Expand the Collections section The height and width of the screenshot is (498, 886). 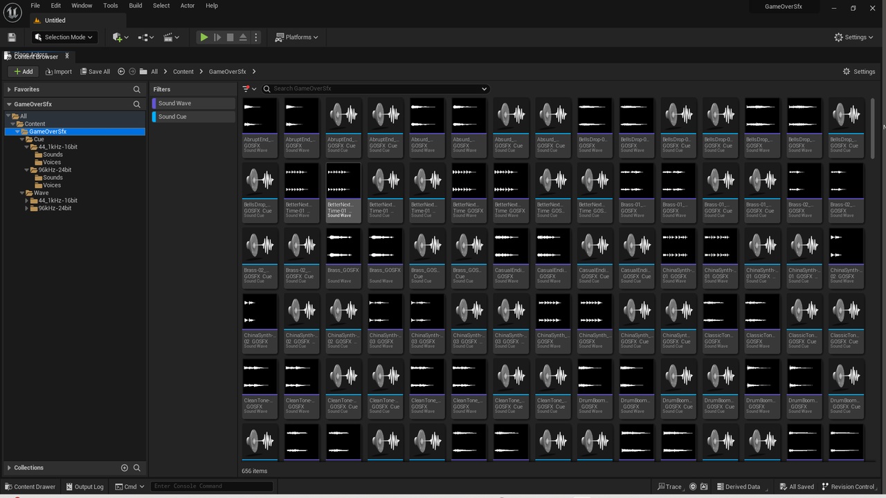pos(9,468)
